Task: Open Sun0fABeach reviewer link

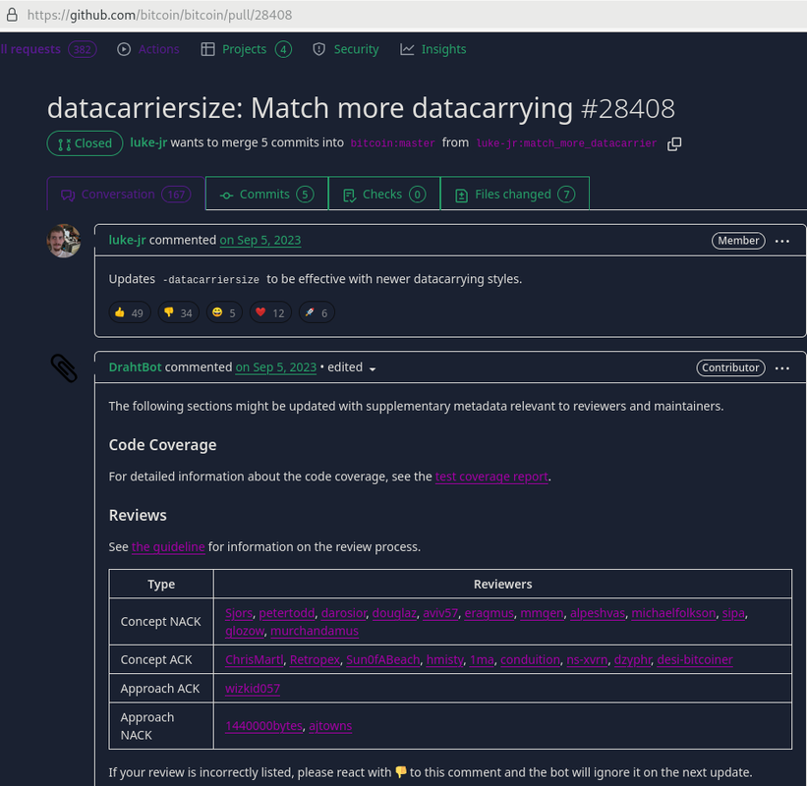Action: click(x=383, y=660)
